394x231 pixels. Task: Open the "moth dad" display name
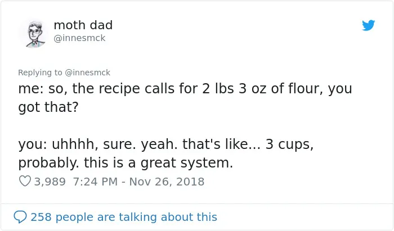83,25
